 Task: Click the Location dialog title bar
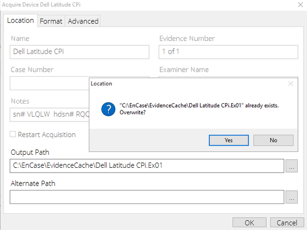pos(183,83)
